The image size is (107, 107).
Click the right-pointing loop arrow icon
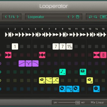click(95, 17)
